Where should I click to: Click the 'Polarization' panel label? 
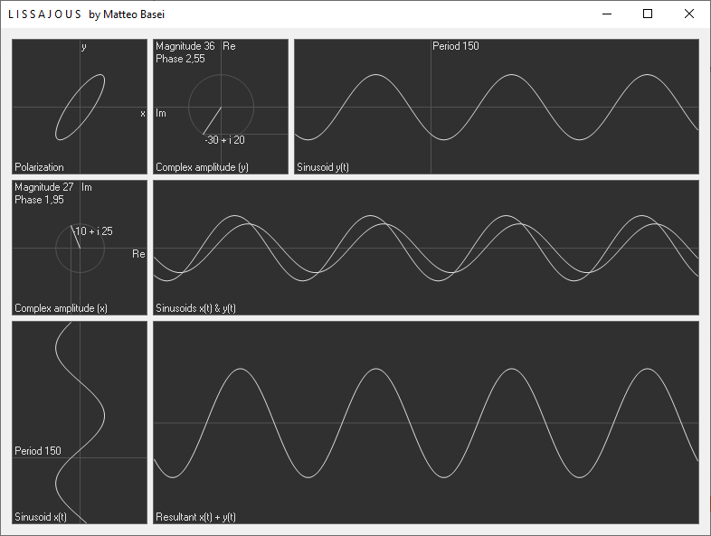[x=39, y=167]
